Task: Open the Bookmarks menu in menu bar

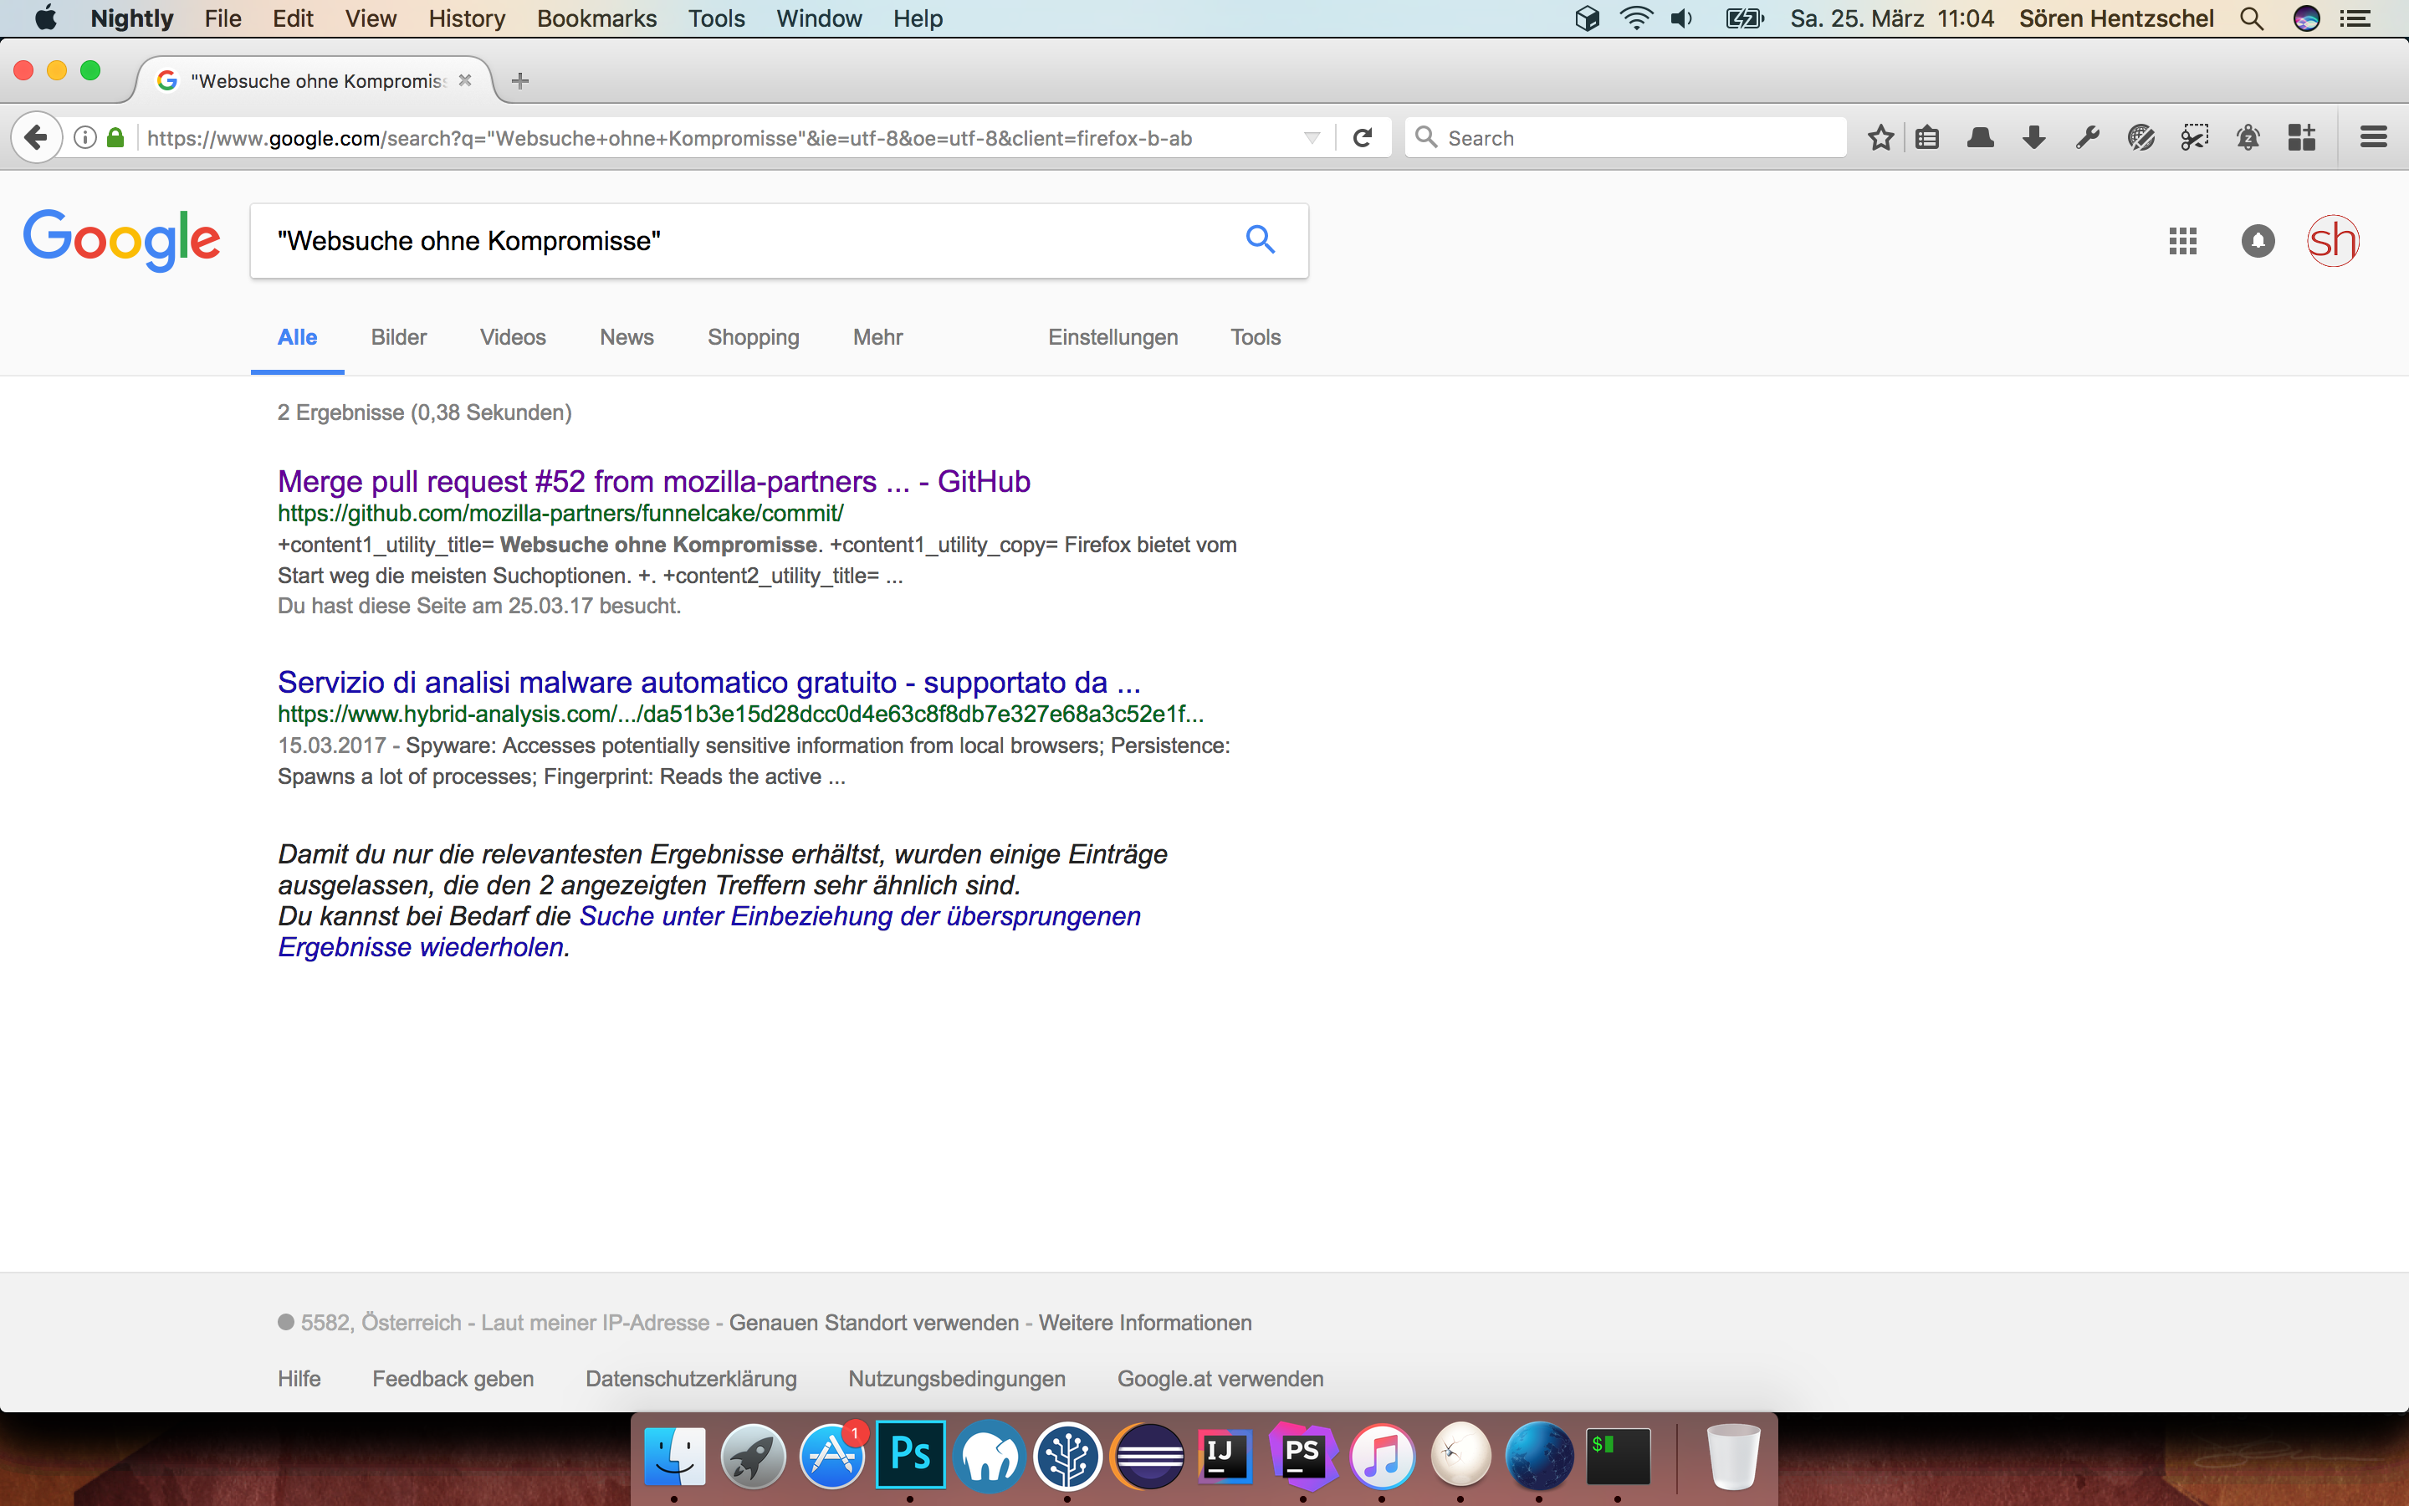Action: pos(596,19)
